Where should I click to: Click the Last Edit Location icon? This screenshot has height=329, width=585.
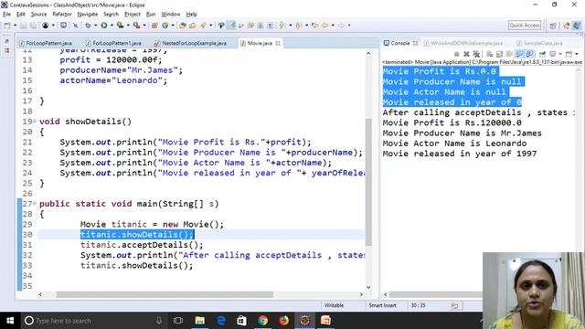pyautogui.click(x=314, y=26)
